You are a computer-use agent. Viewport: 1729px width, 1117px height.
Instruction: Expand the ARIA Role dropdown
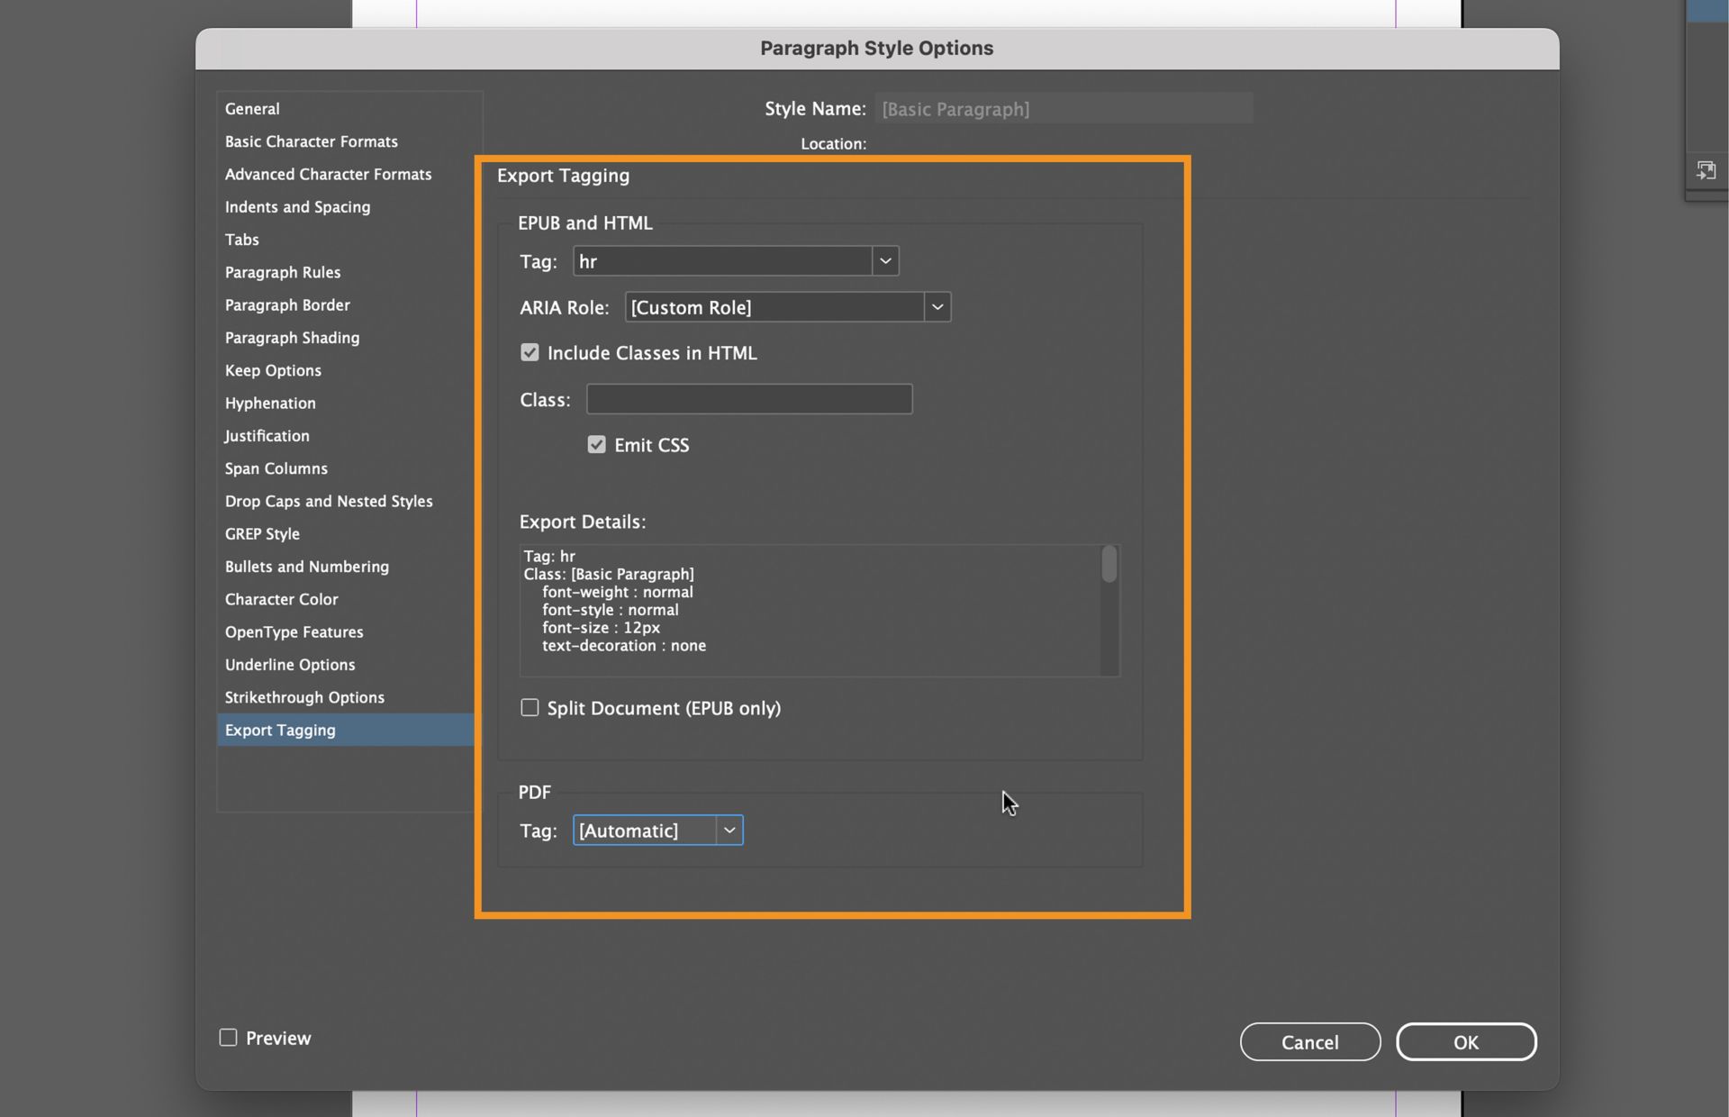tap(937, 307)
